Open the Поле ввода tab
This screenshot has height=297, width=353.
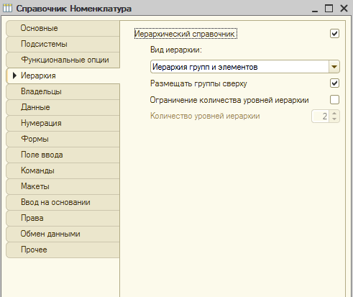(63, 155)
